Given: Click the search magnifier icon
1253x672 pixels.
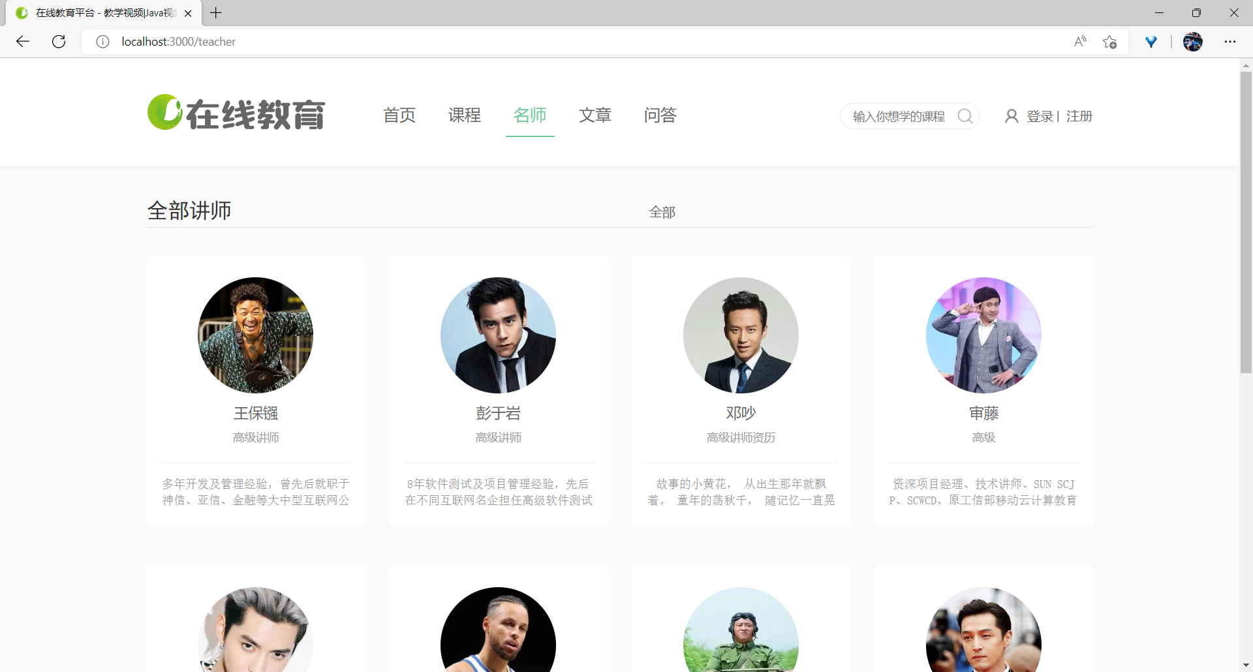Looking at the screenshot, I should [966, 115].
